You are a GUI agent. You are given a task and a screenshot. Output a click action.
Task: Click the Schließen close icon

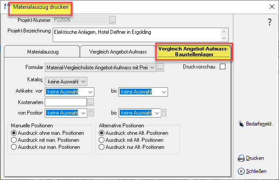(x=241, y=171)
